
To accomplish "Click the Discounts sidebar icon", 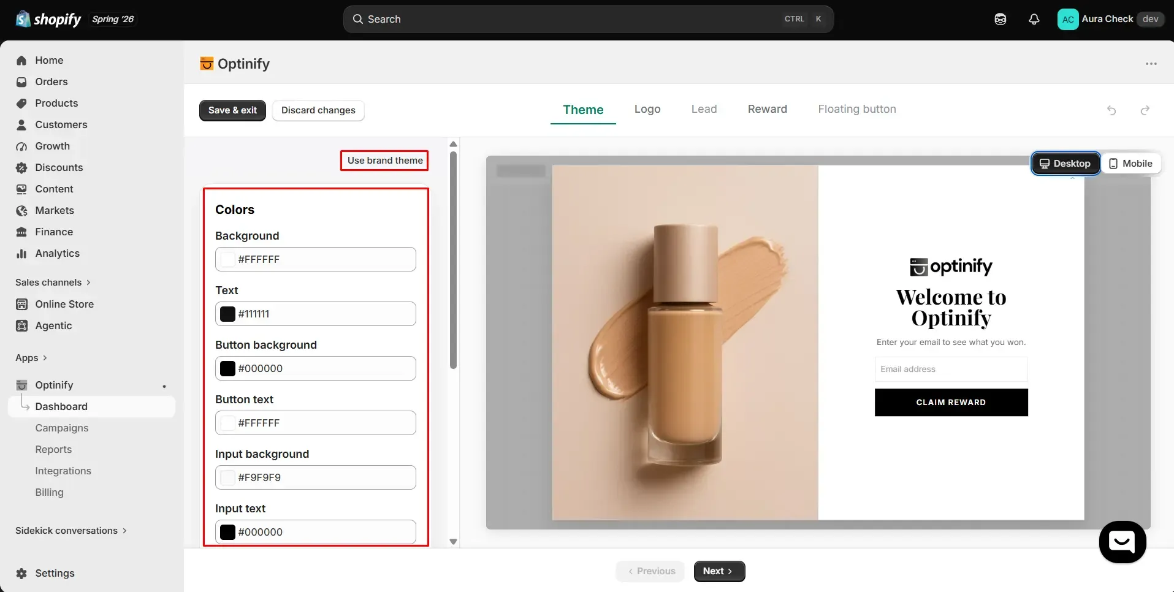I will pyautogui.click(x=21, y=167).
